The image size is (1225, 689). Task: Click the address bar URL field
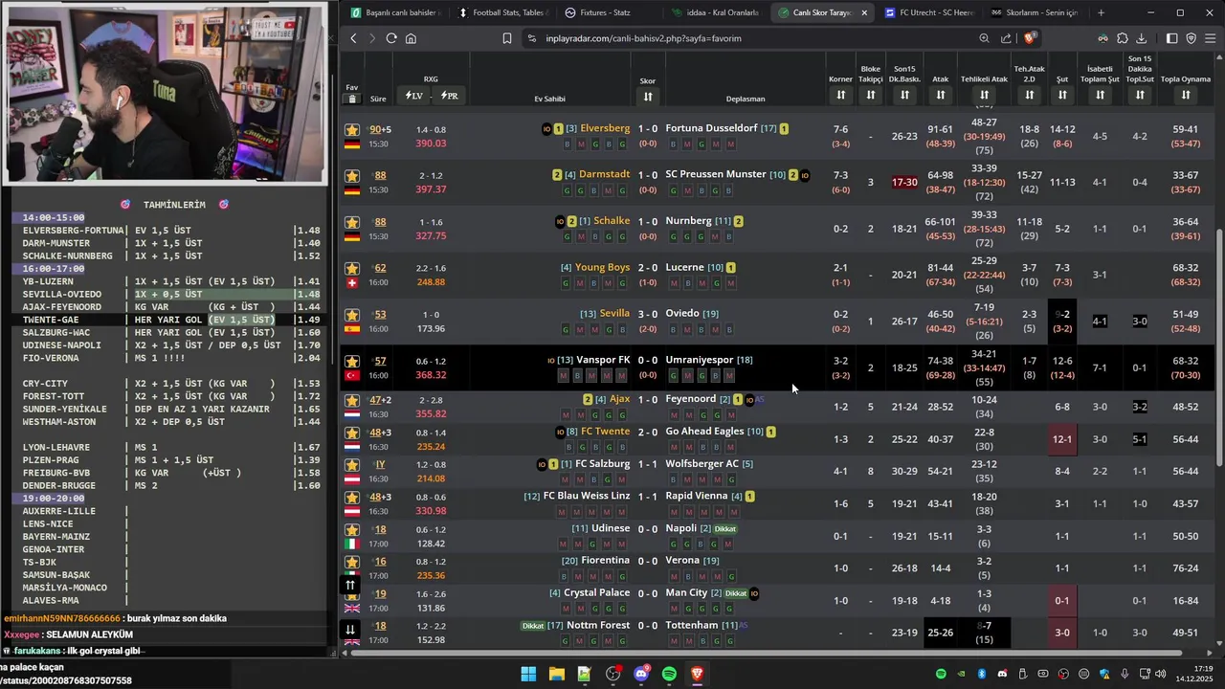pyautogui.click(x=746, y=38)
